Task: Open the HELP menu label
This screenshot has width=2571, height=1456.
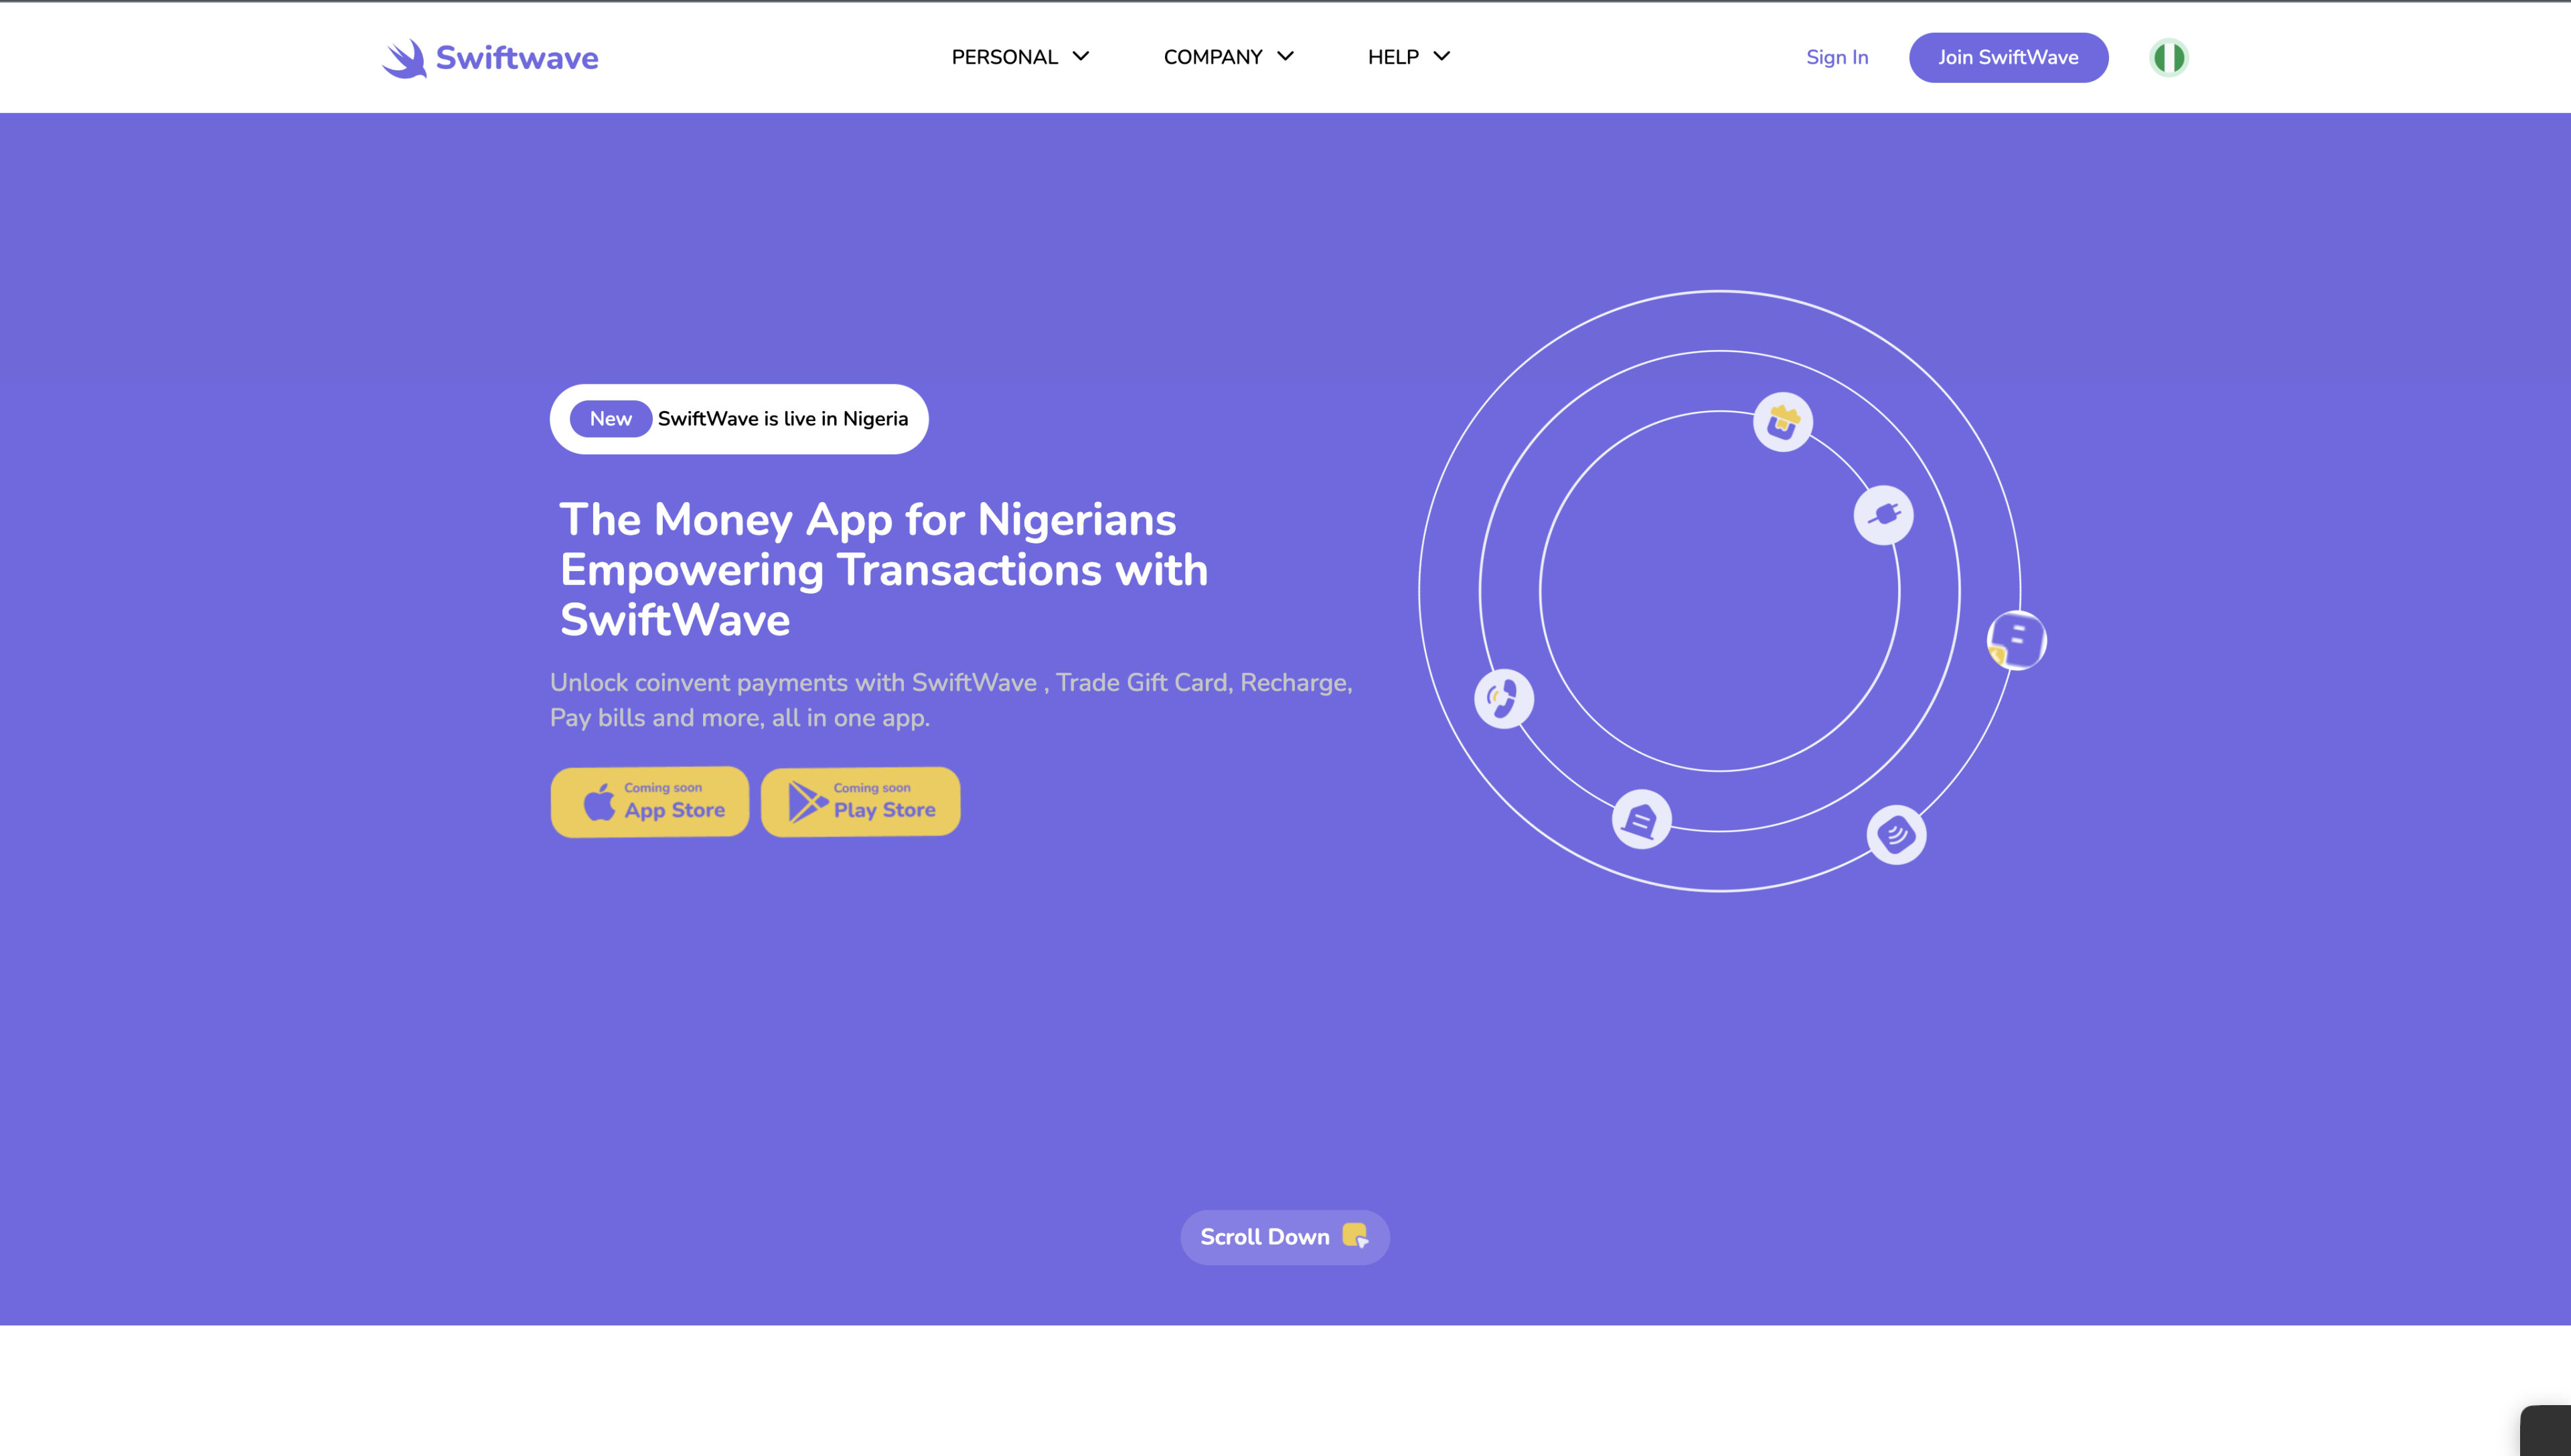Action: [1393, 57]
